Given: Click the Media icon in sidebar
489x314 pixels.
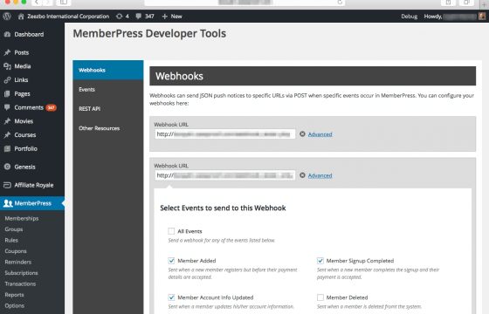Looking at the screenshot, I should point(7,66).
